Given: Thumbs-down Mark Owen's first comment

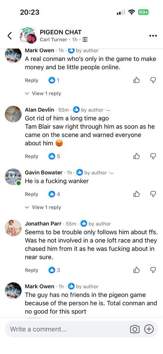Looking at the screenshot, I should 153,80.
